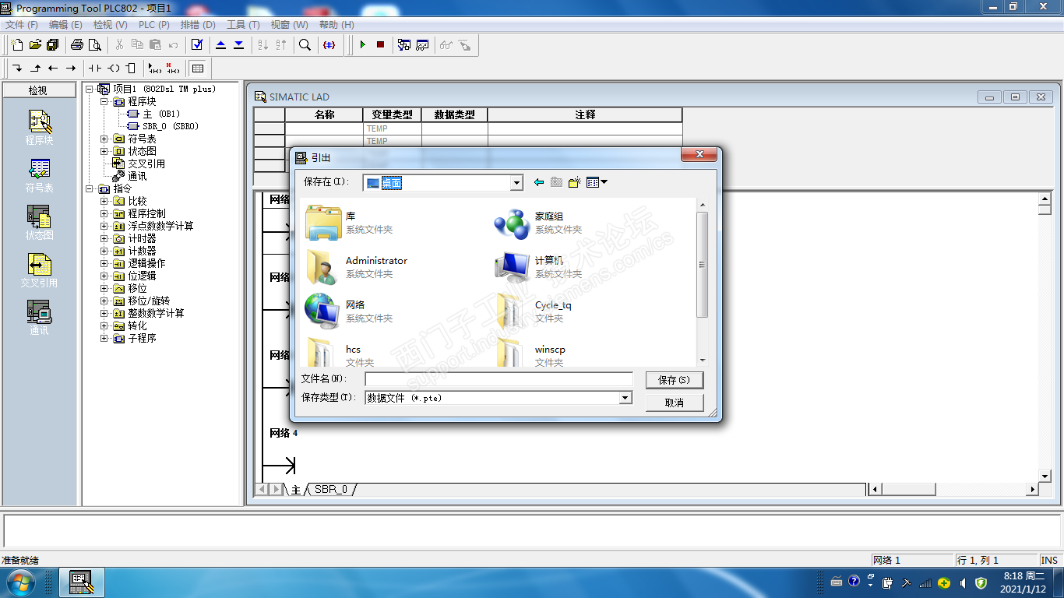Insert a coil using the ladder toolbar
The height and width of the screenshot is (598, 1064).
[114, 69]
